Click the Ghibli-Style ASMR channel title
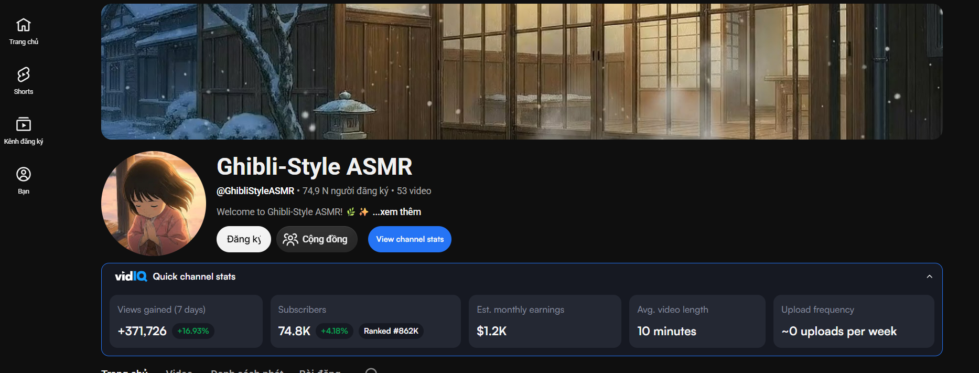Screen dimensions: 979x373 point(315,167)
